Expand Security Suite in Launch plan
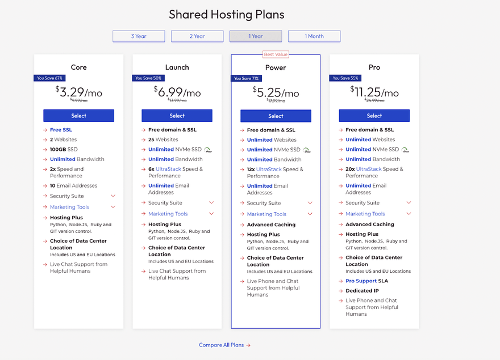Image resolution: width=500 pixels, height=360 pixels. click(211, 202)
